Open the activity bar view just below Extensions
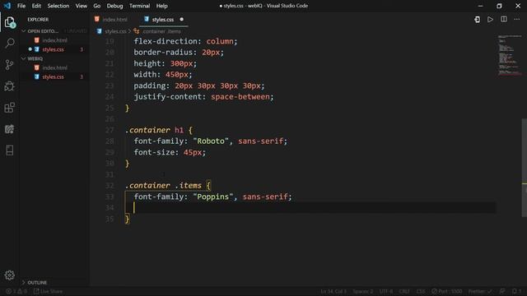The image size is (527, 296). click(x=10, y=129)
